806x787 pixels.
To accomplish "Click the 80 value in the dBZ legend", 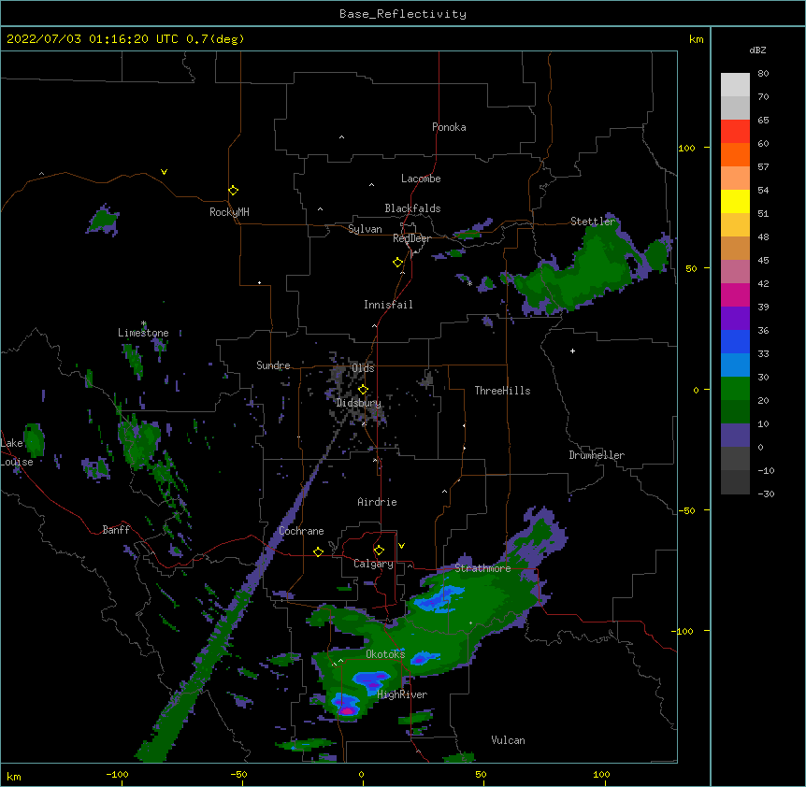I will pyautogui.click(x=763, y=74).
